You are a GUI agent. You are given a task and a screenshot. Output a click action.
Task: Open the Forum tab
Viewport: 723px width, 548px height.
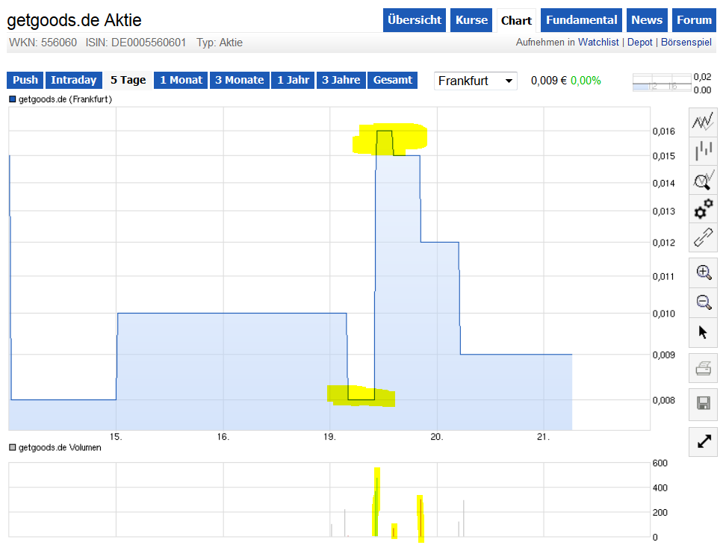click(x=694, y=20)
